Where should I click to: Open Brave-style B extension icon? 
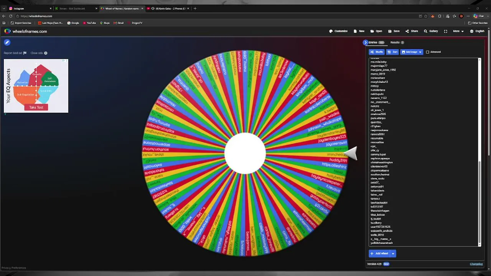point(461,16)
